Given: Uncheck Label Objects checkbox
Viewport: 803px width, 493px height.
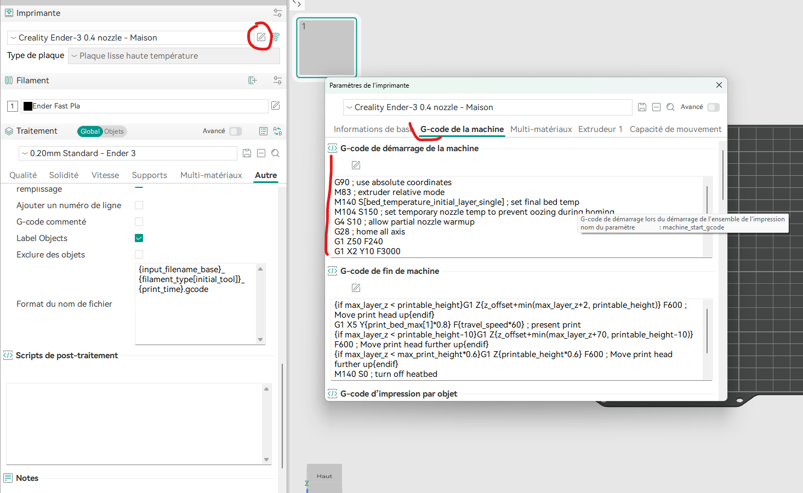Looking at the screenshot, I should 139,238.
